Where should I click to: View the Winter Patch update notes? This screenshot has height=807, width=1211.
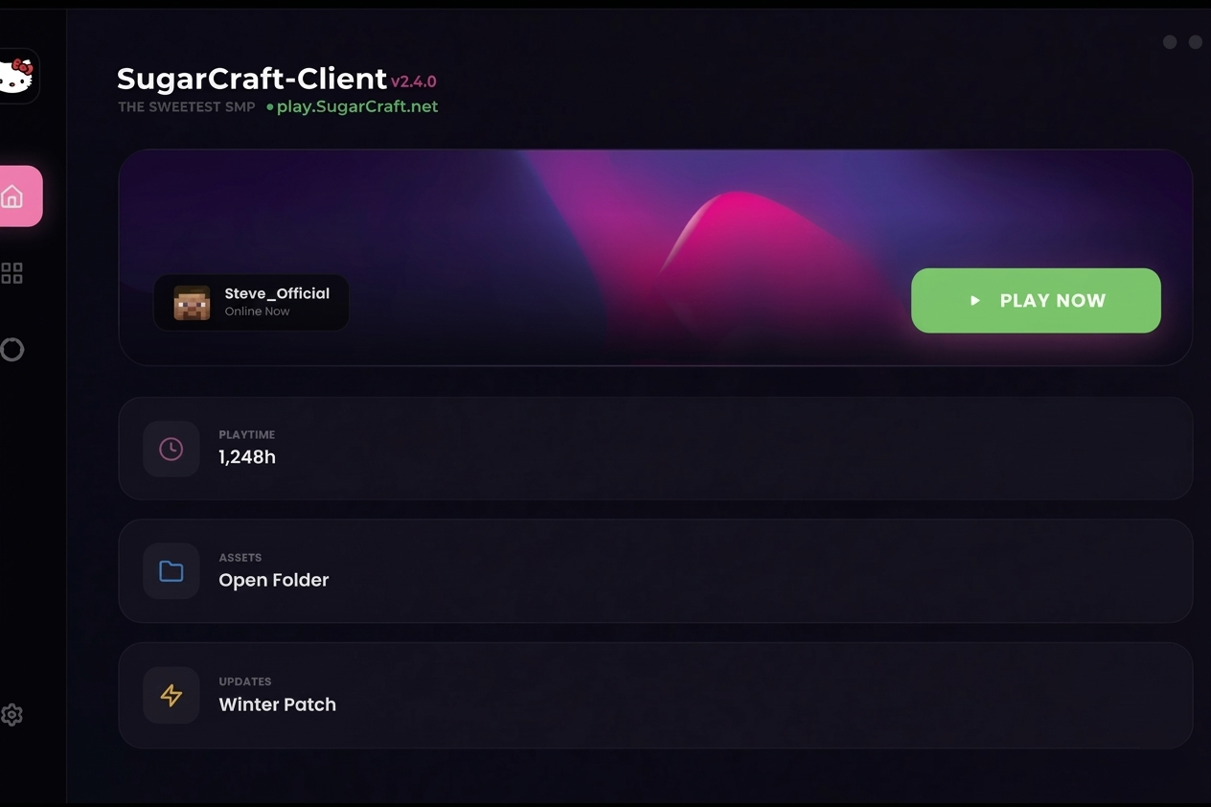tap(277, 704)
